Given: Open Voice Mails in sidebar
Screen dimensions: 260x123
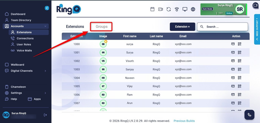Looking at the screenshot, I should 24,50.
